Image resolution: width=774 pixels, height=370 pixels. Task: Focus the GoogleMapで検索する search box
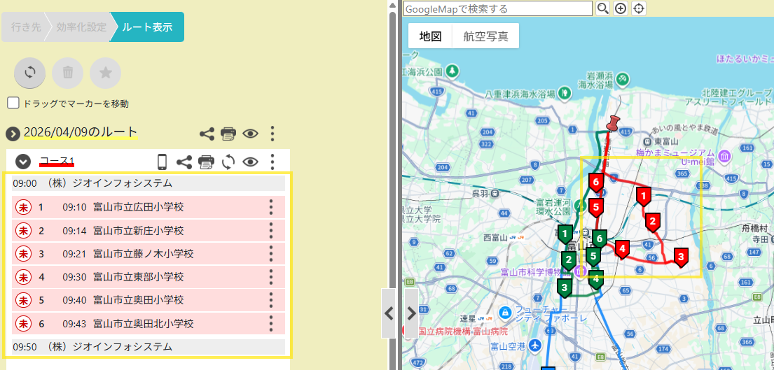click(x=497, y=9)
